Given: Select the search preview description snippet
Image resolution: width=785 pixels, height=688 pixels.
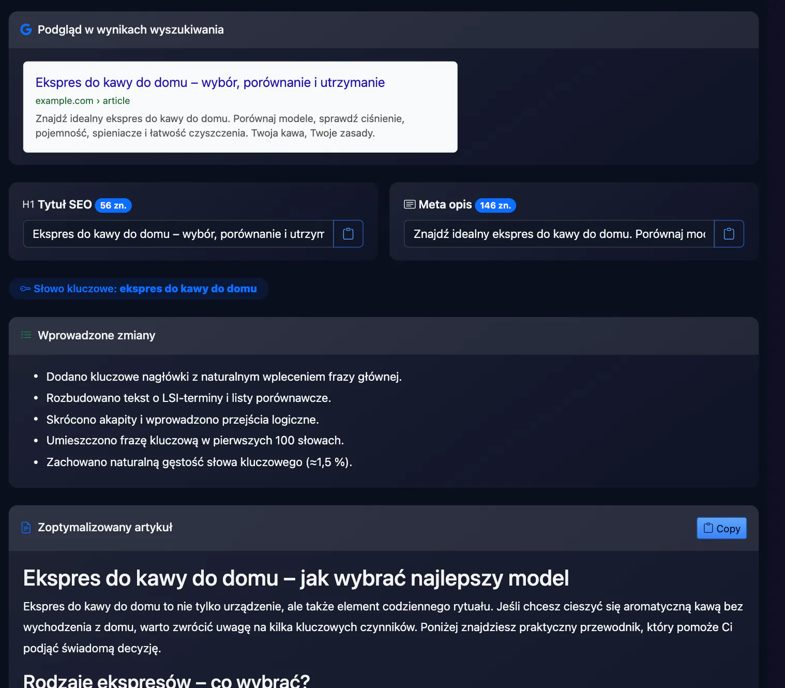Looking at the screenshot, I should click(x=220, y=126).
